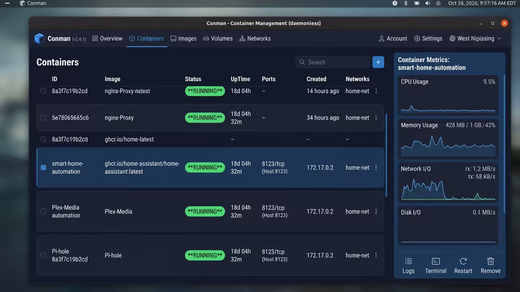This screenshot has width=520, height=292.
Task: Click the UpTime column header
Action: (240, 79)
